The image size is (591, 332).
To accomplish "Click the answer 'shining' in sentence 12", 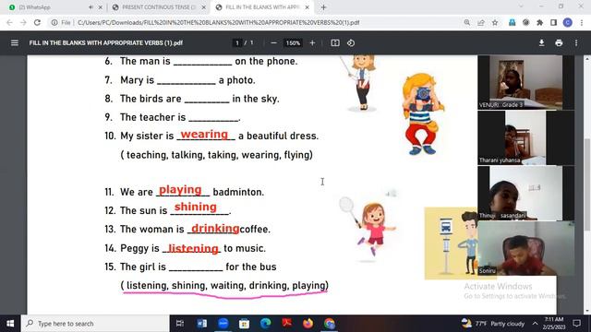I will pos(195,207).
